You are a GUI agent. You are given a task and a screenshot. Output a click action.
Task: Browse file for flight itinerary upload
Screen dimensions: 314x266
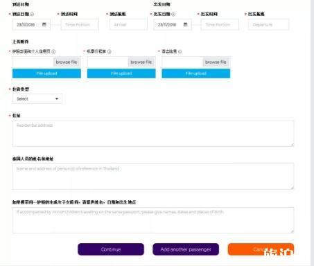click(141, 62)
